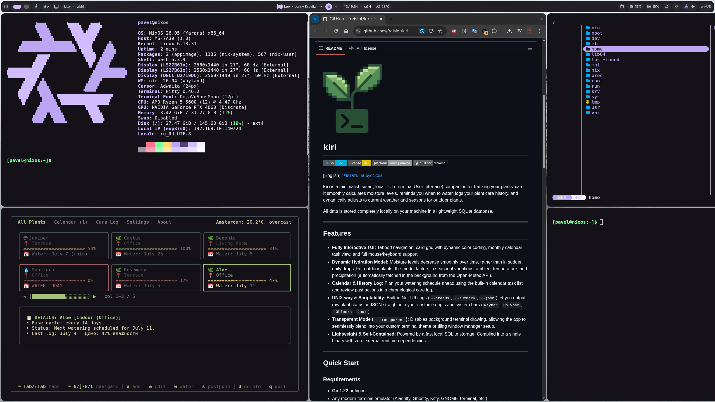Open the Settings tab in kiri TUI
Image resolution: width=715 pixels, height=402 pixels.
[x=138, y=222]
